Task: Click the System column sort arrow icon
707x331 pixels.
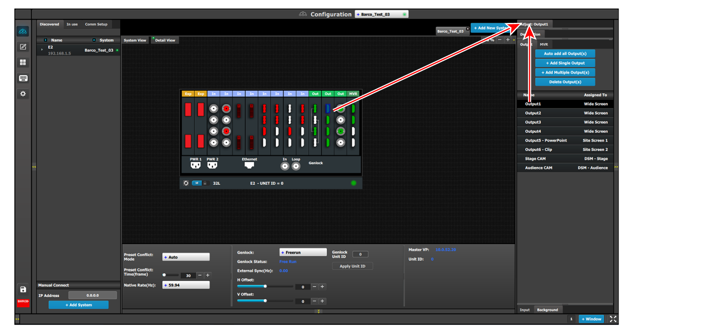Action: coord(94,40)
